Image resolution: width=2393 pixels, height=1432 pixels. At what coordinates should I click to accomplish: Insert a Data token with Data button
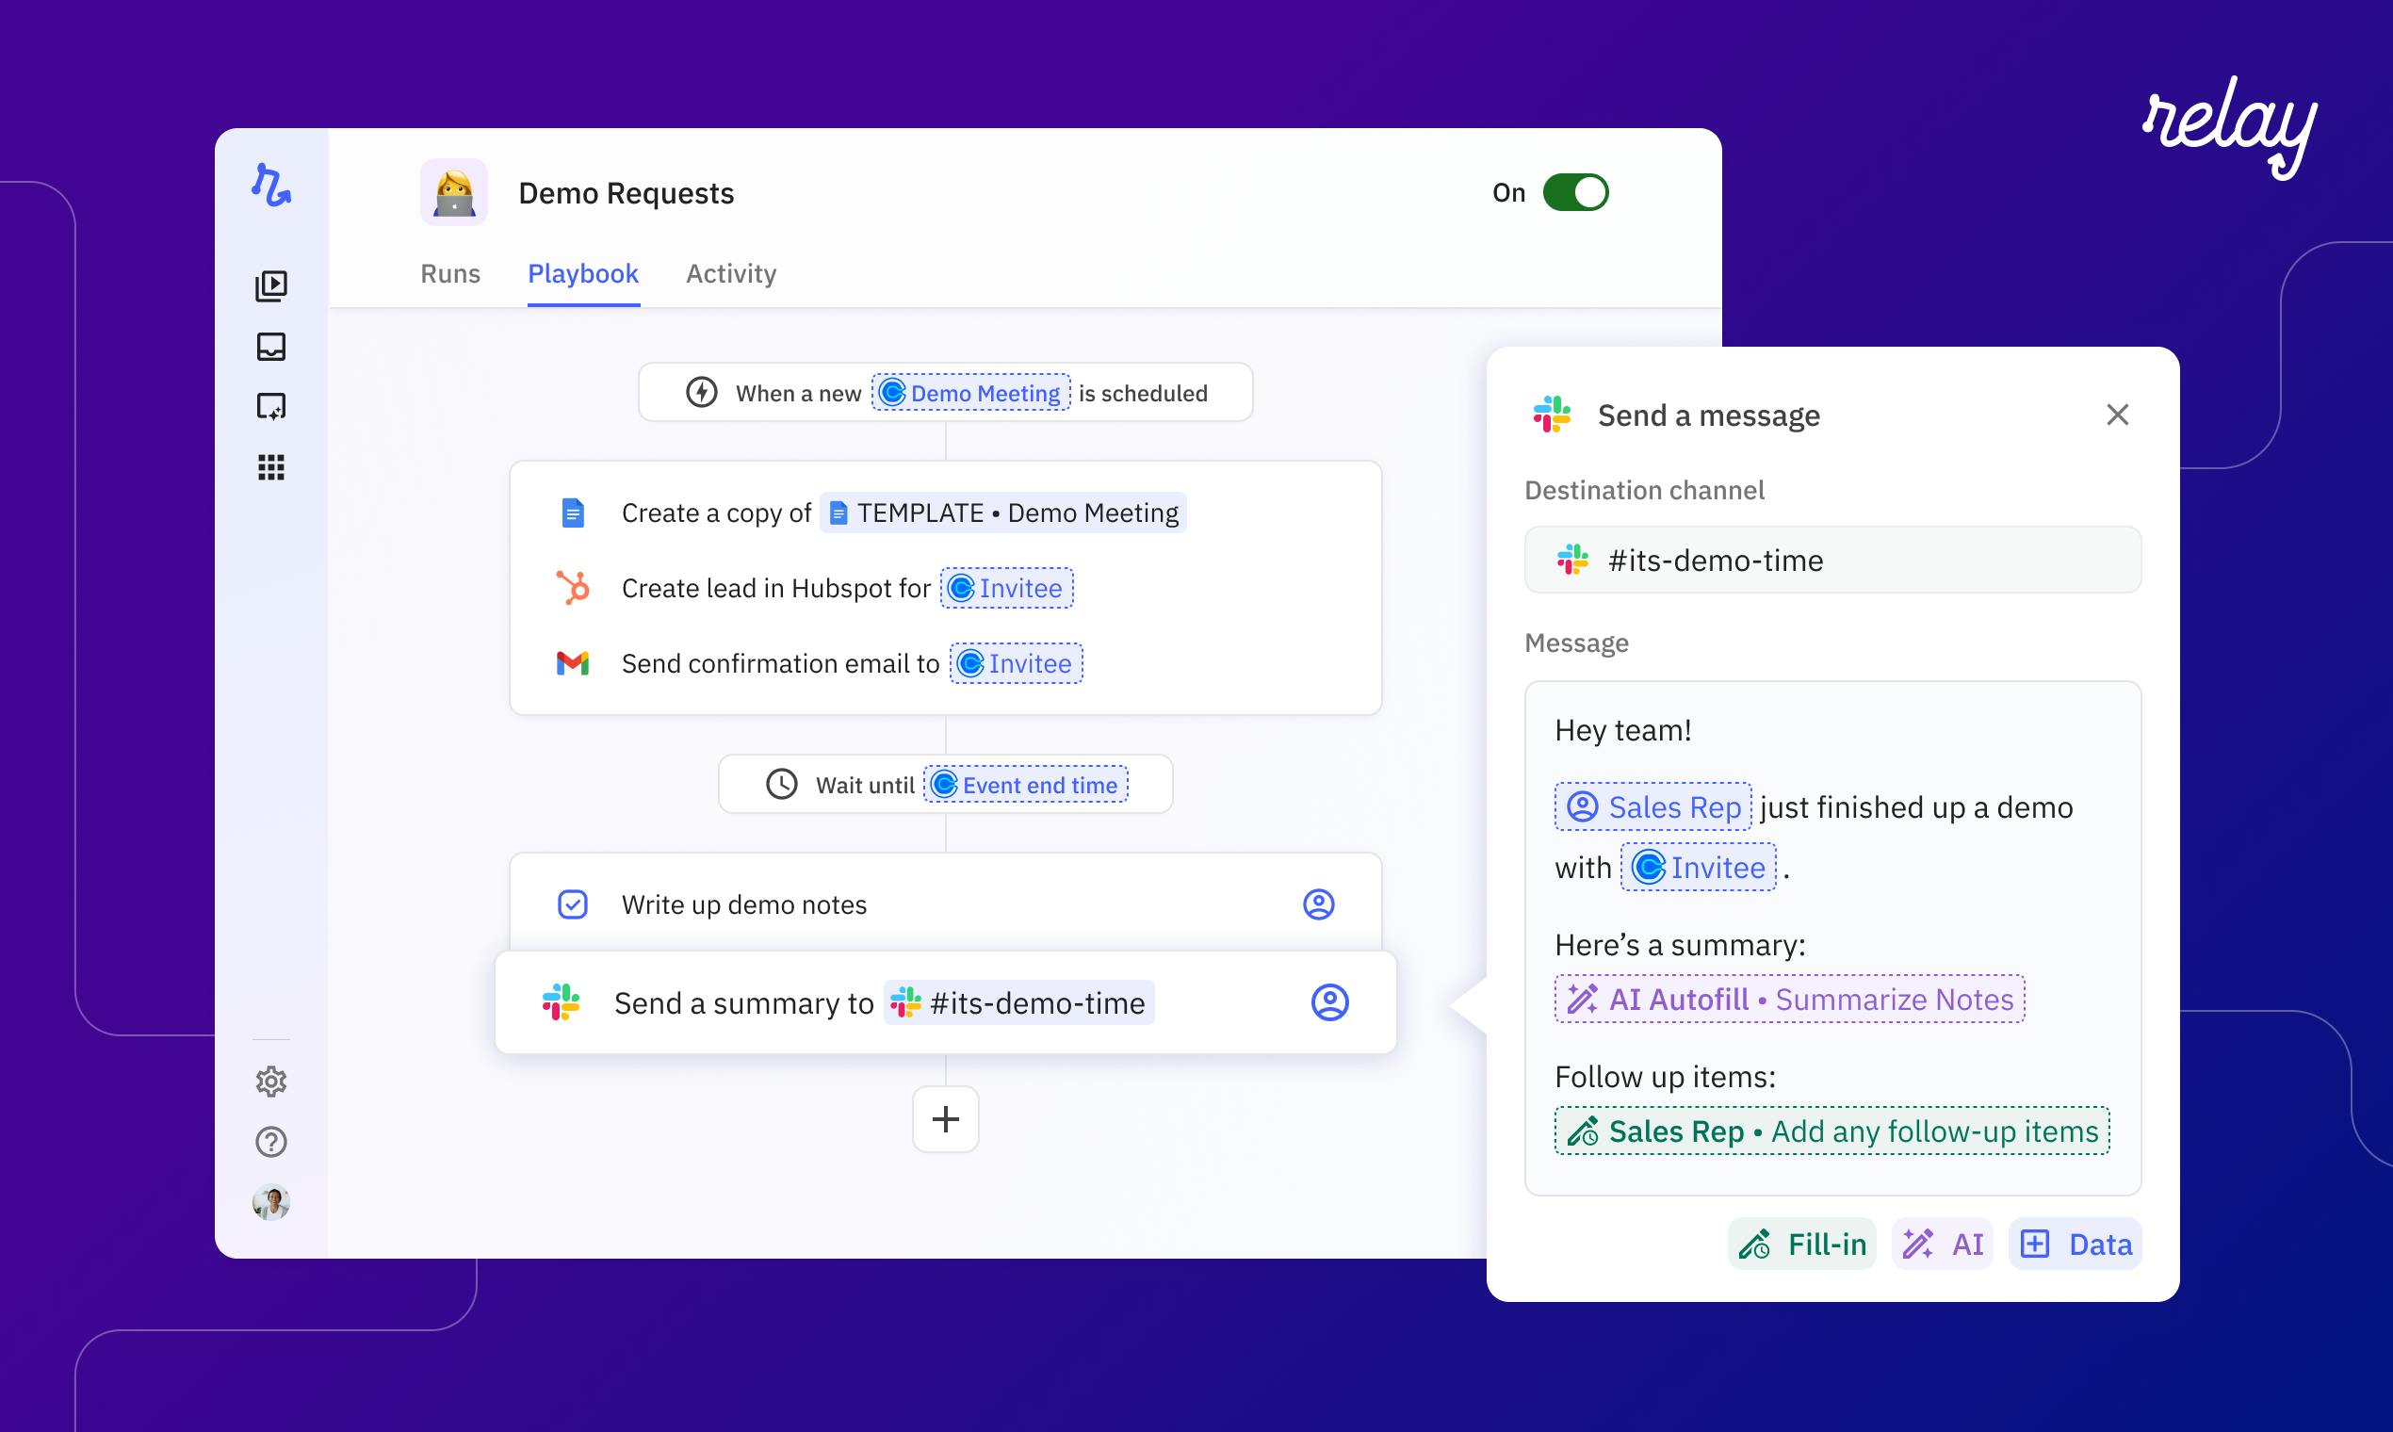pyautogui.click(x=2076, y=1244)
